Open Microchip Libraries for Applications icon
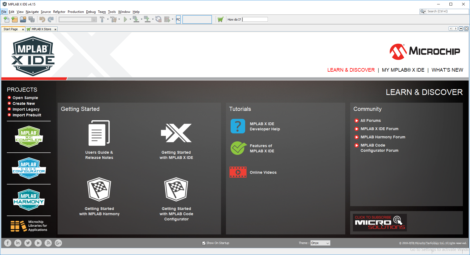This screenshot has height=255, width=470. pyautogui.click(x=29, y=226)
